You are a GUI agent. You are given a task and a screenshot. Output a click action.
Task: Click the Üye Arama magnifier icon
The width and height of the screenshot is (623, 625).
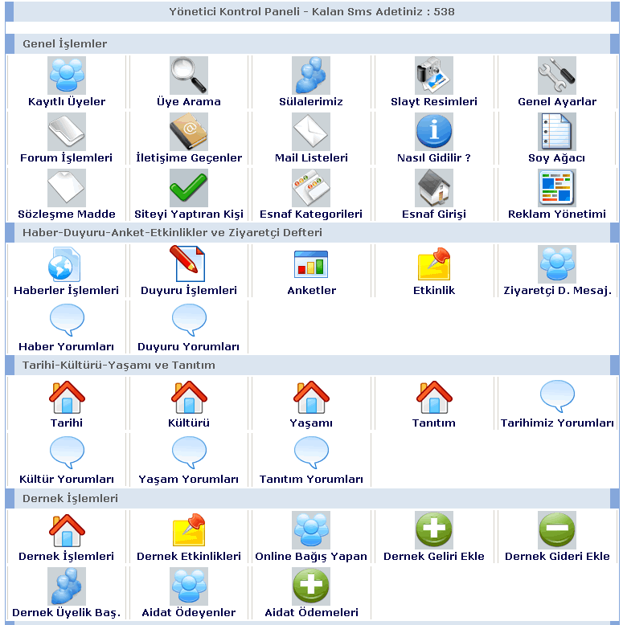pyautogui.click(x=189, y=76)
